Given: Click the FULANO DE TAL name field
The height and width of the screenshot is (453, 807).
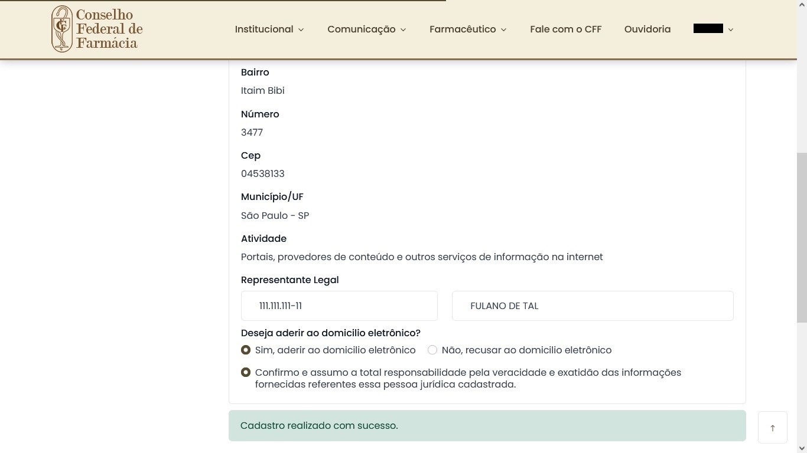Looking at the screenshot, I should [x=592, y=306].
